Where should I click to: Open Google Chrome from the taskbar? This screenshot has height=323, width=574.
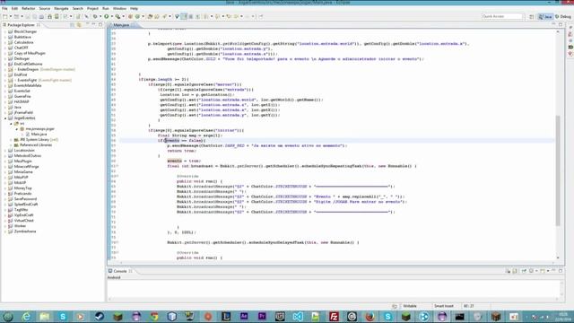click(x=153, y=317)
